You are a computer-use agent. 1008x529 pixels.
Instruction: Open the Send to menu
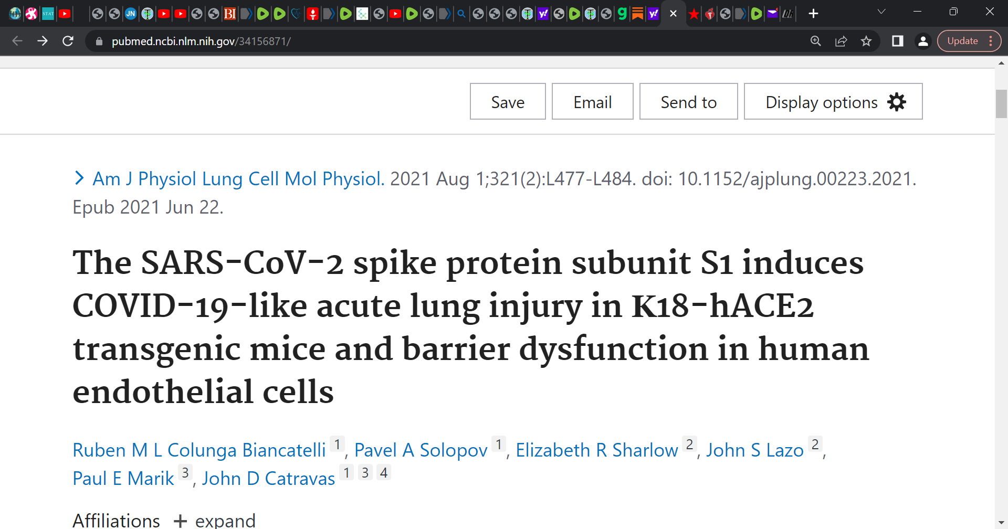click(x=688, y=101)
